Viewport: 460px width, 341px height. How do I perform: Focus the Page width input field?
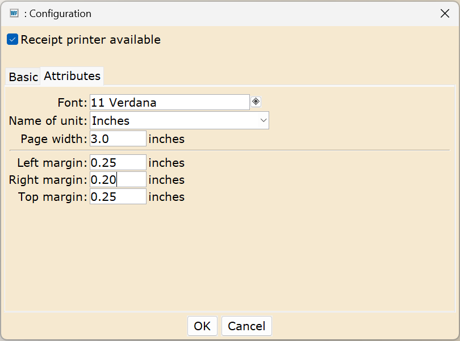click(x=118, y=139)
